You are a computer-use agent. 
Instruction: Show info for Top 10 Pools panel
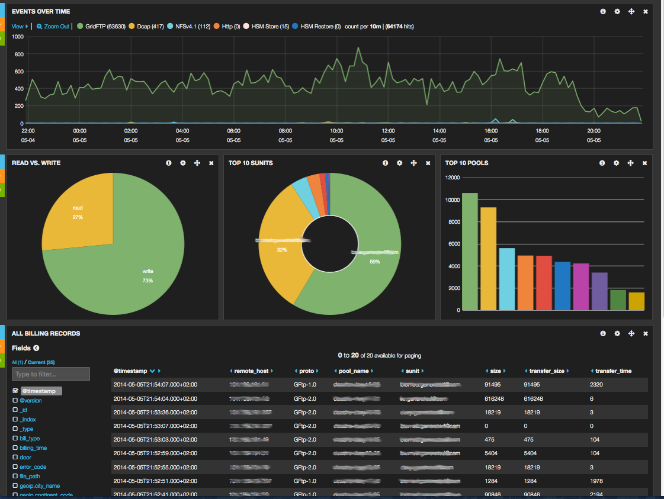(x=602, y=163)
